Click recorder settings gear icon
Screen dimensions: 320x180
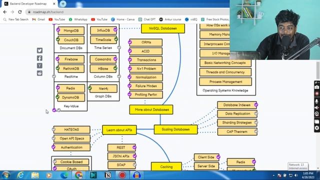click(x=316, y=128)
